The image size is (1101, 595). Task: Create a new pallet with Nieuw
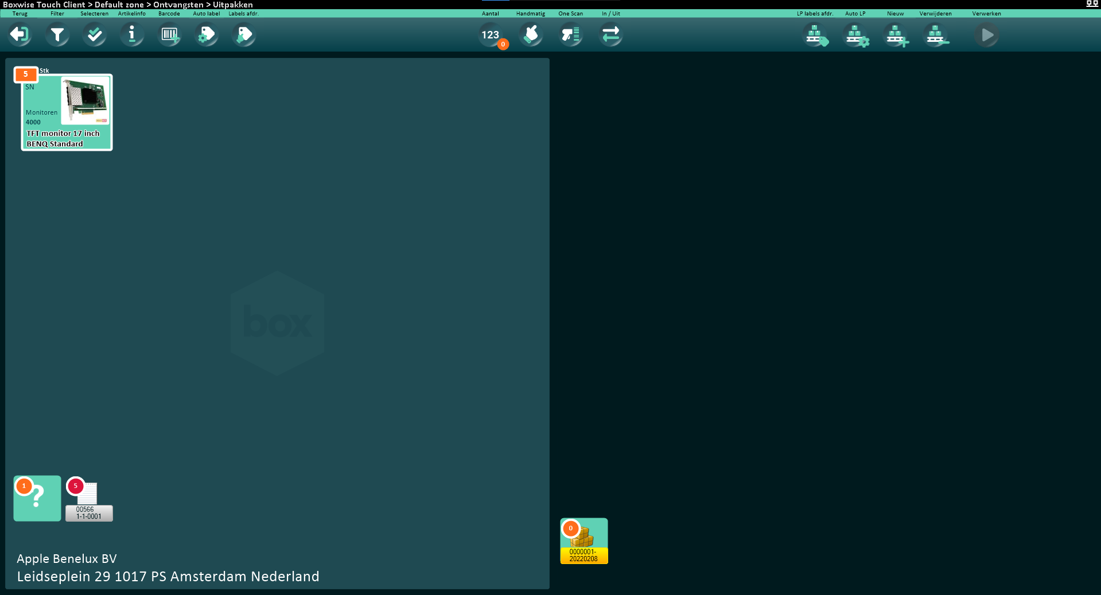point(896,35)
